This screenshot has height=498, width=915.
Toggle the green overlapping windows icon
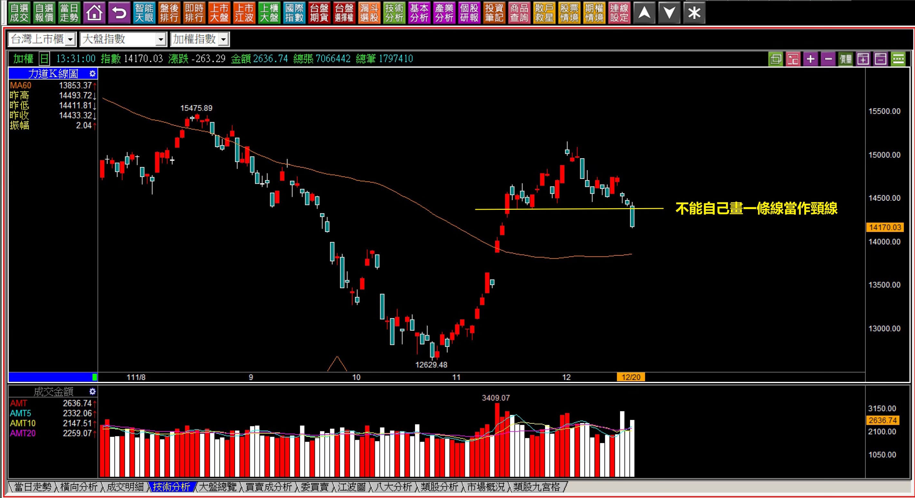click(775, 59)
